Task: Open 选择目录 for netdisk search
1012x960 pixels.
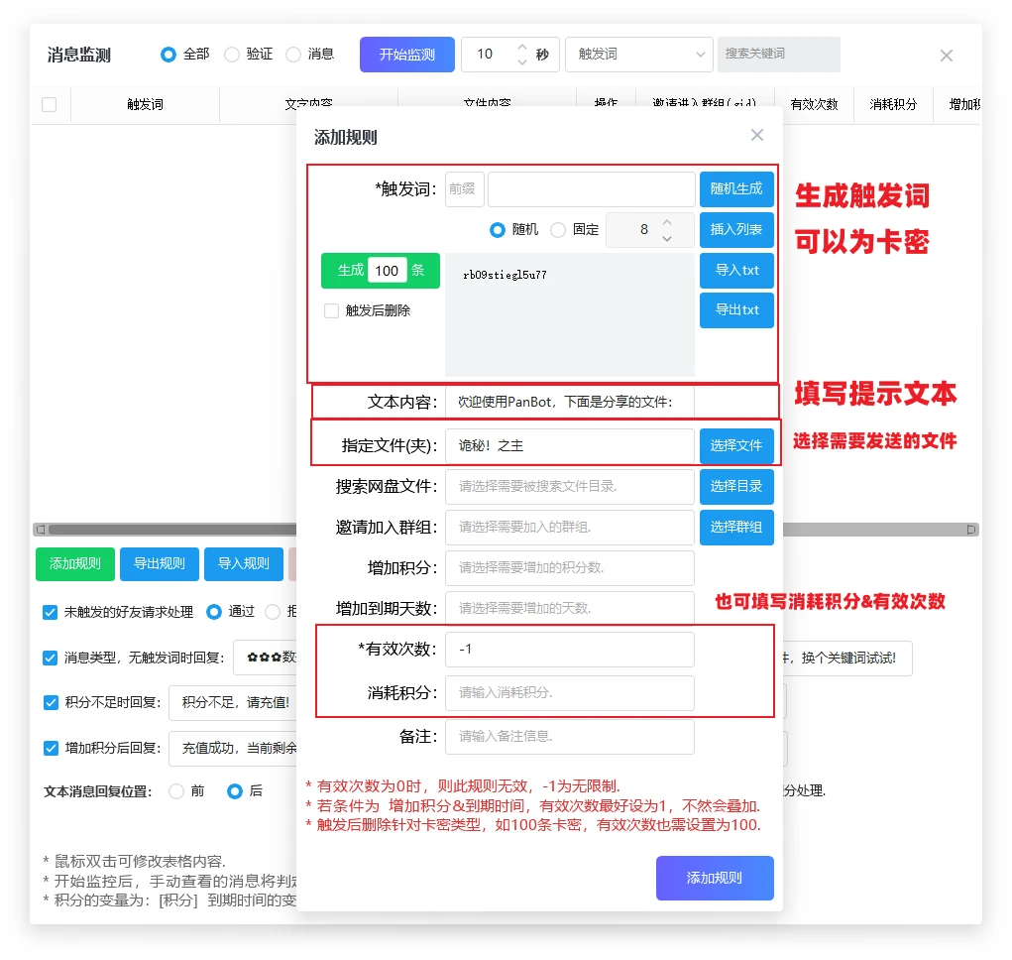Action: [x=736, y=487]
